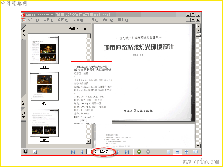Click the Adobe Reader title bar icon
This screenshot has height=167, width=223.
(x=23, y=15)
